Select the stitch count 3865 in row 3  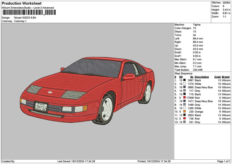(x=191, y=87)
